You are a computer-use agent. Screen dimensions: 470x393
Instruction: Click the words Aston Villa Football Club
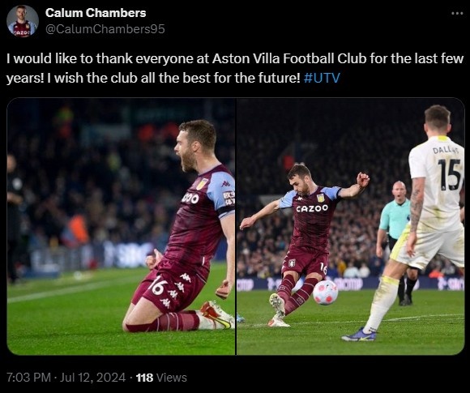point(289,58)
